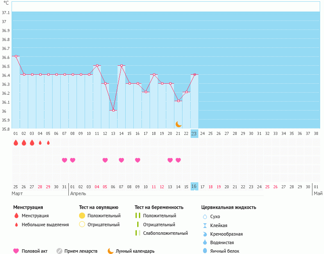324x254 pixels.
Task: Click the Тест на овуляцию heading
Action: (99, 207)
